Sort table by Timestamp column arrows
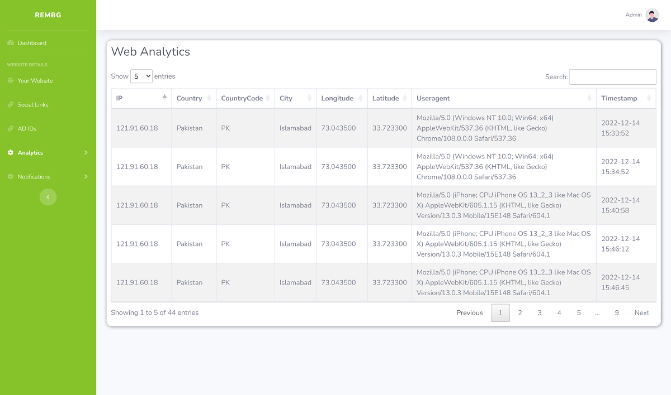 [649, 98]
